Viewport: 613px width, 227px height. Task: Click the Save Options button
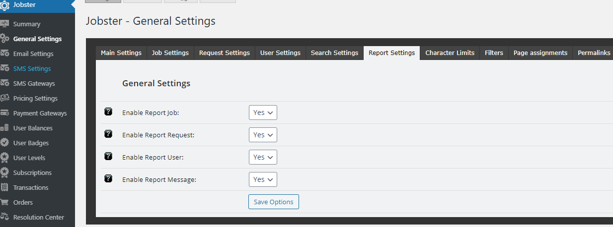274,202
